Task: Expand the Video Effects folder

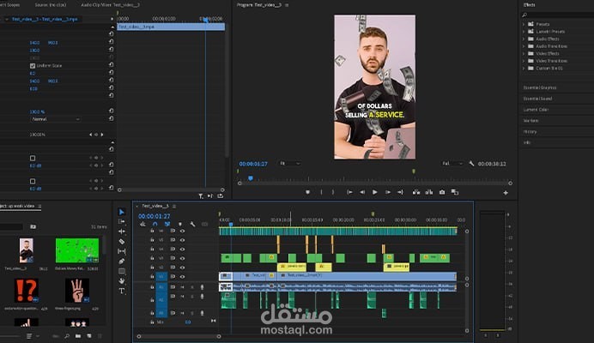Action: (524, 54)
